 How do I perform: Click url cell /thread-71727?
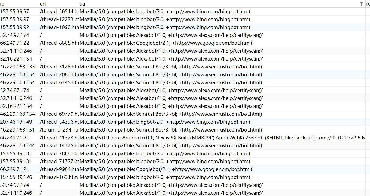(x=59, y=162)
